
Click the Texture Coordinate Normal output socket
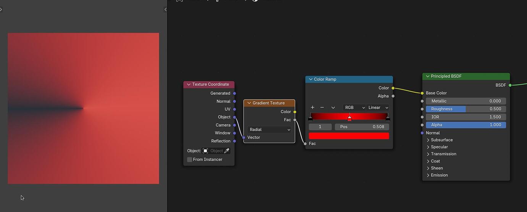[234, 101]
